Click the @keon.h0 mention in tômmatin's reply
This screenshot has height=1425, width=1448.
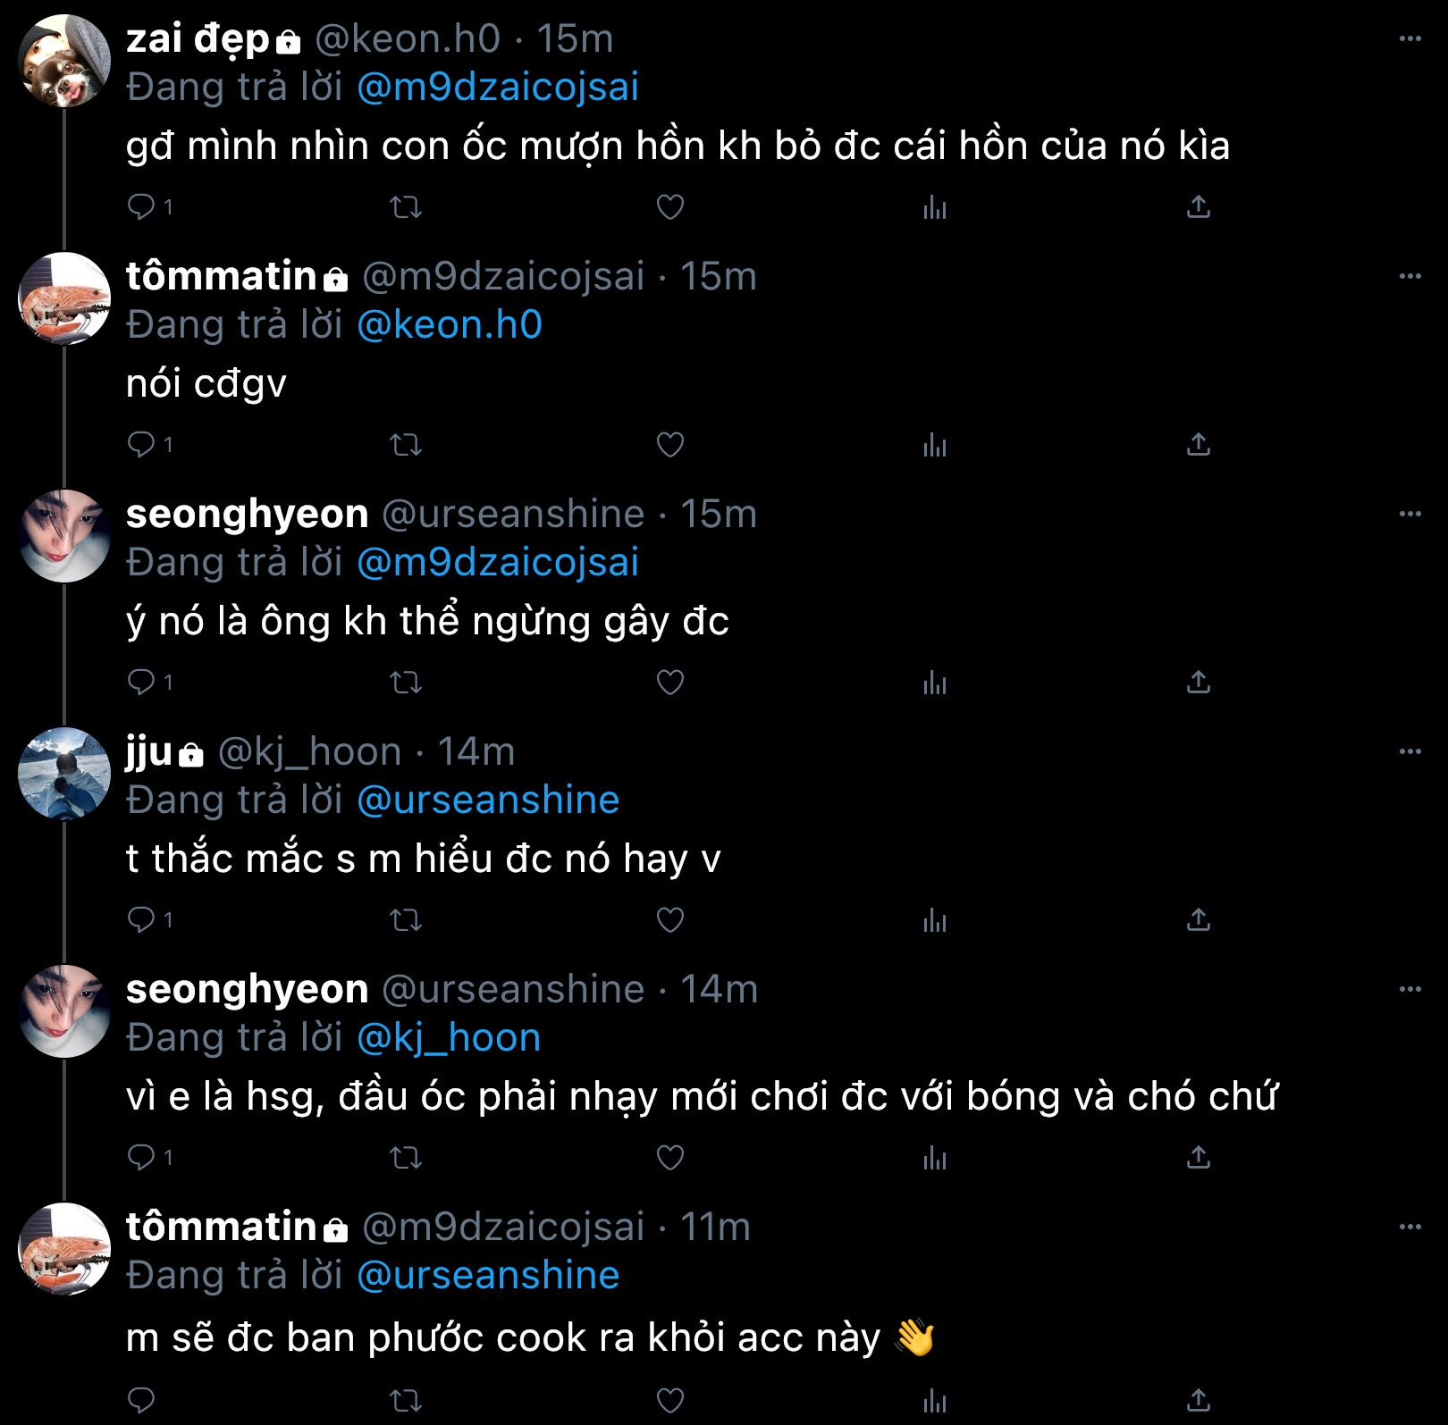click(x=450, y=325)
